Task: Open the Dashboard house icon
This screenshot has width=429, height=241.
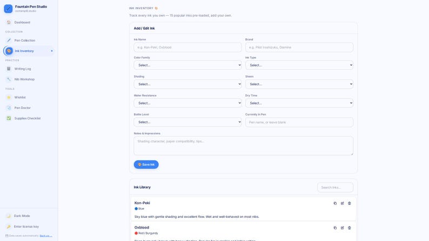Action: tap(9, 23)
